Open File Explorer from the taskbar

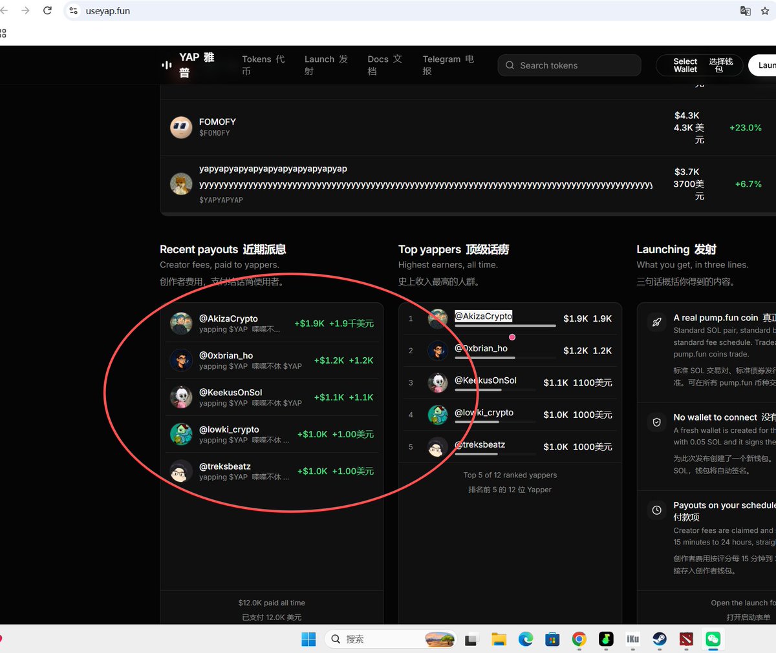pos(499,639)
